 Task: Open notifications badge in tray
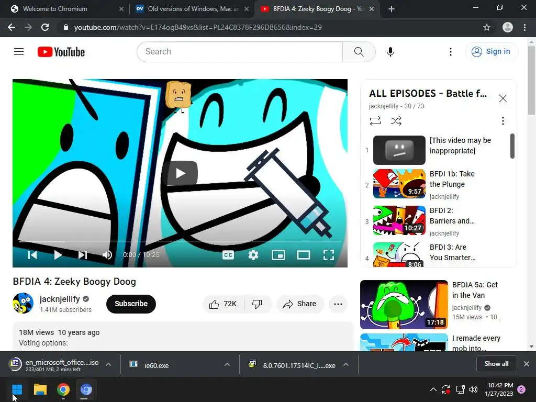pyautogui.click(x=521, y=389)
